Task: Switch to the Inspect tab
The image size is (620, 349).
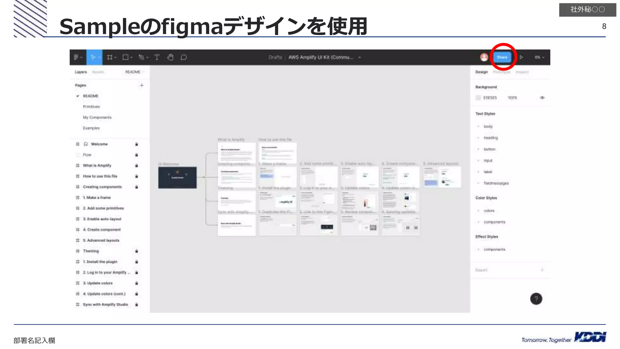Action: (x=522, y=72)
